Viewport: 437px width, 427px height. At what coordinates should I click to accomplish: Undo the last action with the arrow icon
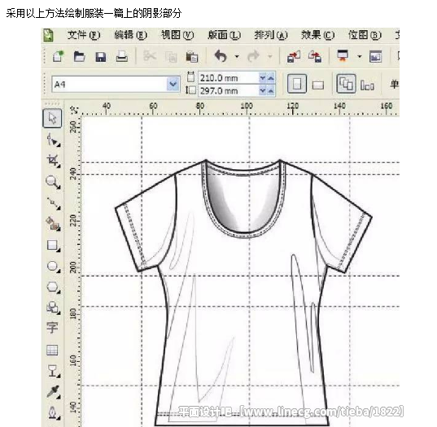(221, 56)
